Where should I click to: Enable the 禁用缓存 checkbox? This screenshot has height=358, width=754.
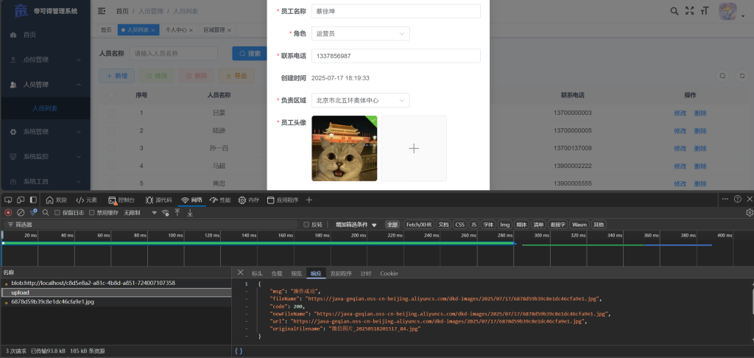coord(91,213)
